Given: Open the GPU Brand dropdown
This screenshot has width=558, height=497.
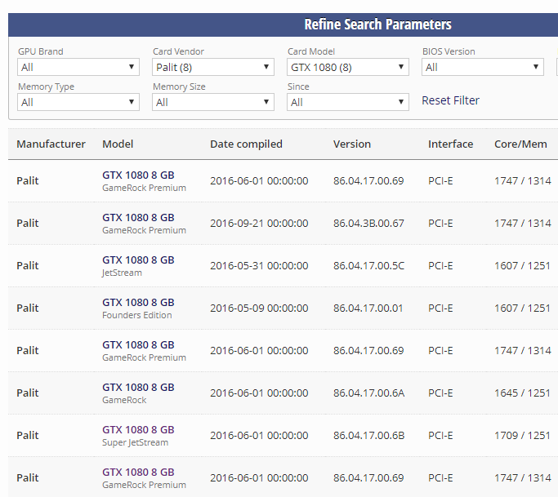Looking at the screenshot, I should 78,67.
